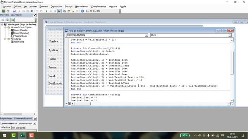Save the workbook with the floppy disk icon
Screen dimensions: 248x139
pyautogui.click(x=14, y=11)
